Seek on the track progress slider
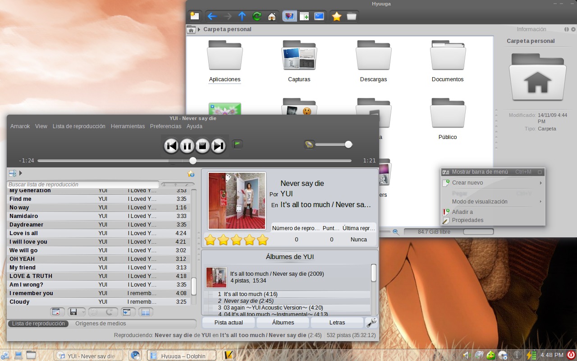 [194, 161]
